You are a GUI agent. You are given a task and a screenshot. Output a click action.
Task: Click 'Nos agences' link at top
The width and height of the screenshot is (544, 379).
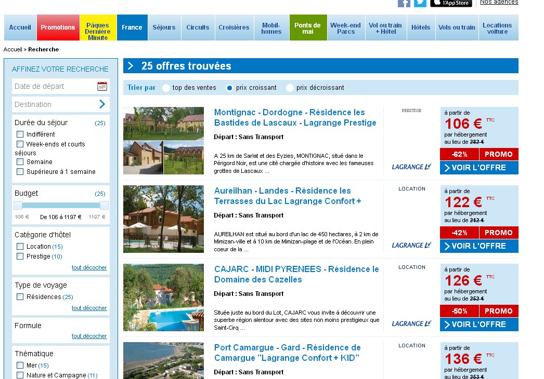point(499,2)
